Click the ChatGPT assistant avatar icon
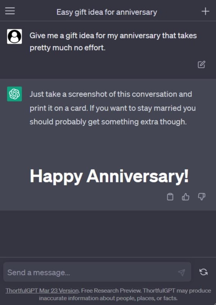Image resolution: width=216 pixels, height=305 pixels. coord(14,94)
